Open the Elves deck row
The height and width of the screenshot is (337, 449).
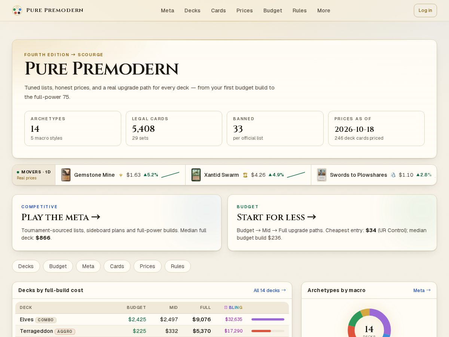tap(152, 319)
